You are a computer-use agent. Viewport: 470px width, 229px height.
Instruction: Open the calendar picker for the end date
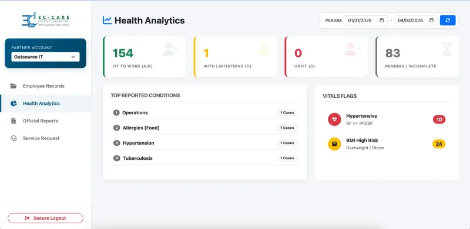(x=432, y=20)
